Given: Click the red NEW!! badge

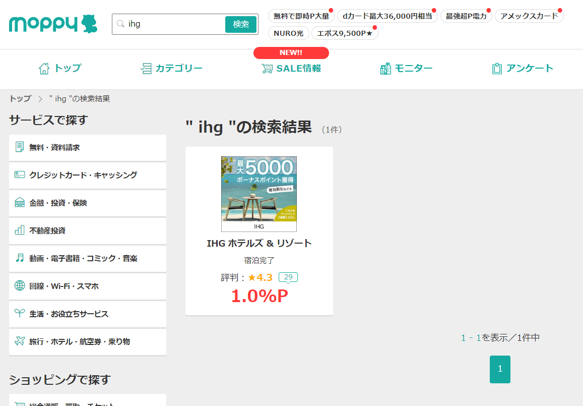Looking at the screenshot, I should tap(291, 53).
